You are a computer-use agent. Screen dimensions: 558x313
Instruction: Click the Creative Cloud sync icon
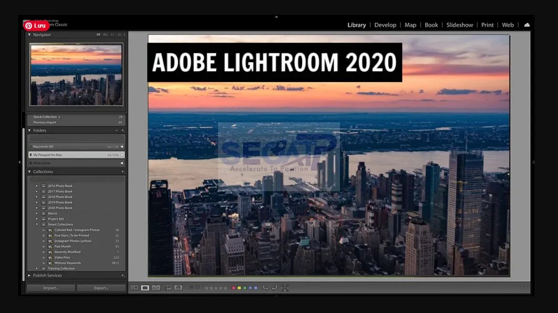pos(527,24)
